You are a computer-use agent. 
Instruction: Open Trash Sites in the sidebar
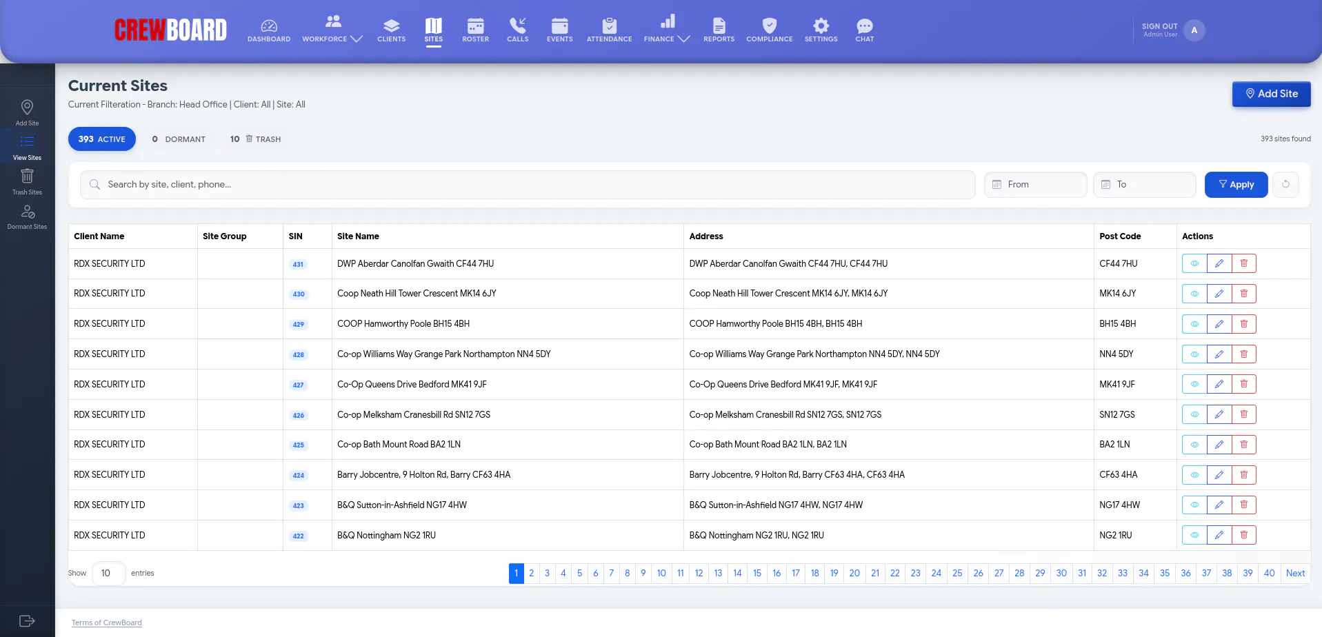pyautogui.click(x=27, y=182)
